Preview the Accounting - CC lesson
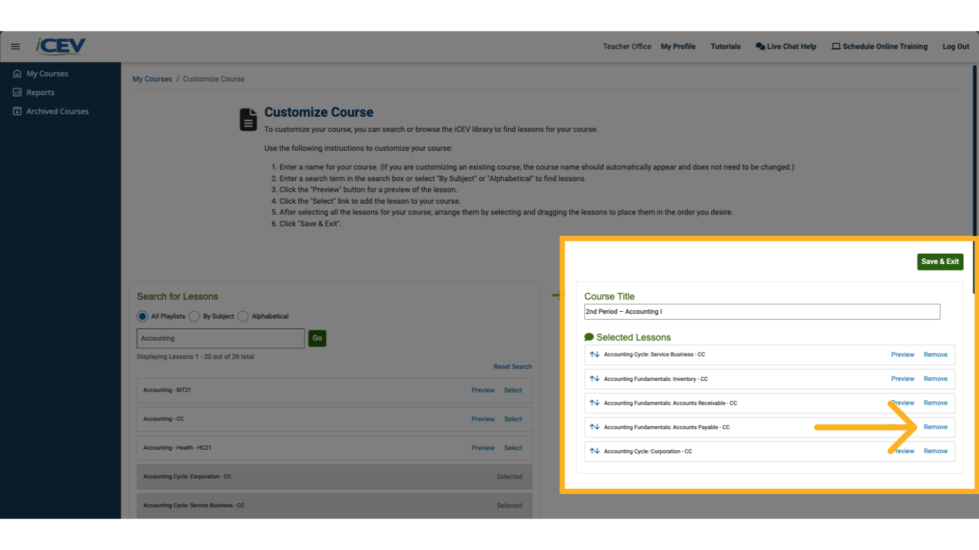Viewport: 979px width, 550px height. pos(483,419)
